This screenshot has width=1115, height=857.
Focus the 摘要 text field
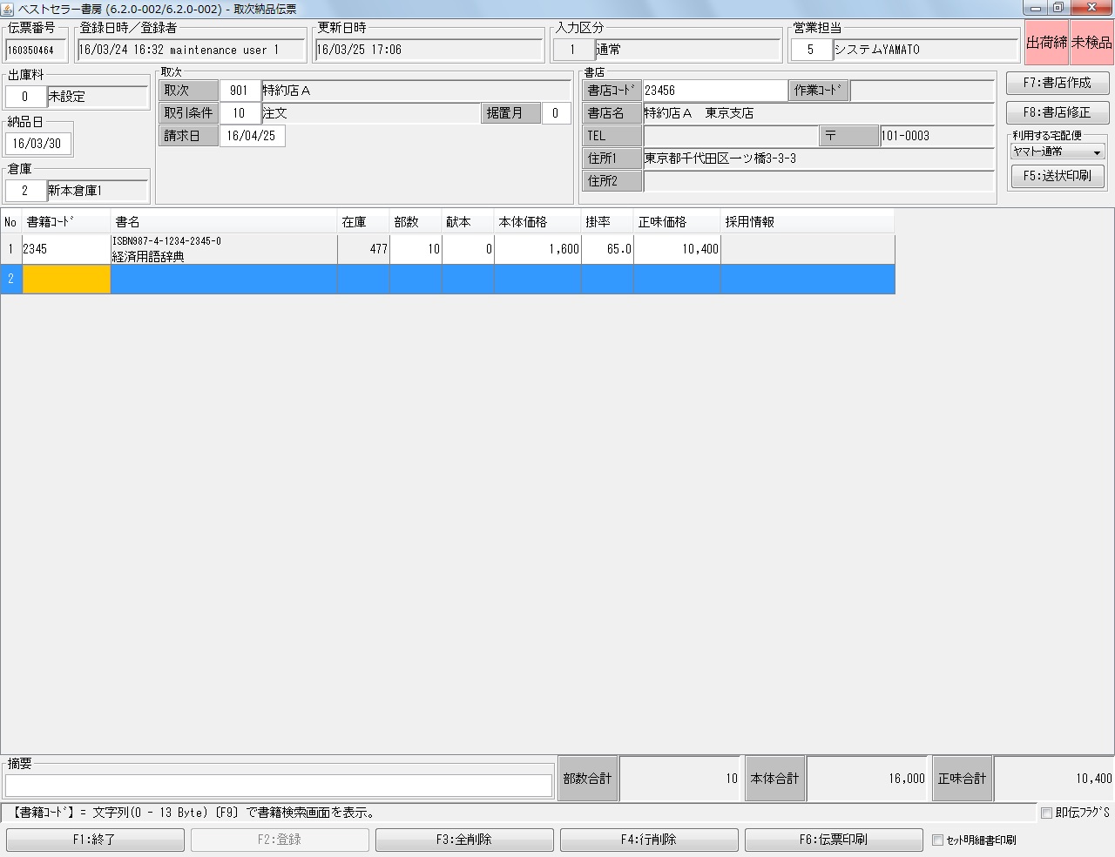(279, 785)
